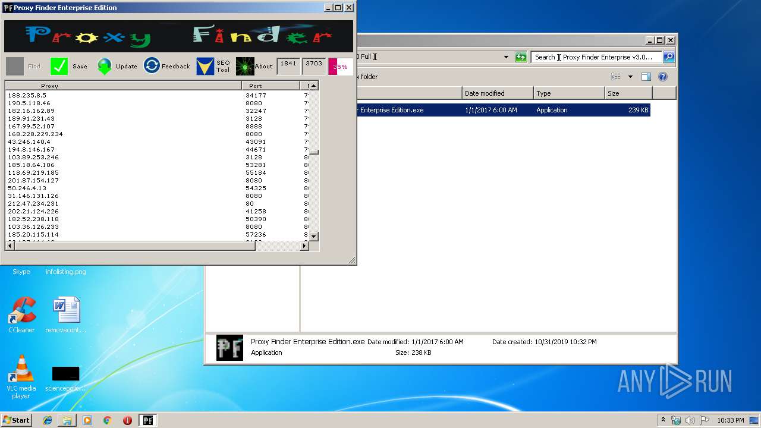Click the pink progress bar showing 35%

[340, 67]
